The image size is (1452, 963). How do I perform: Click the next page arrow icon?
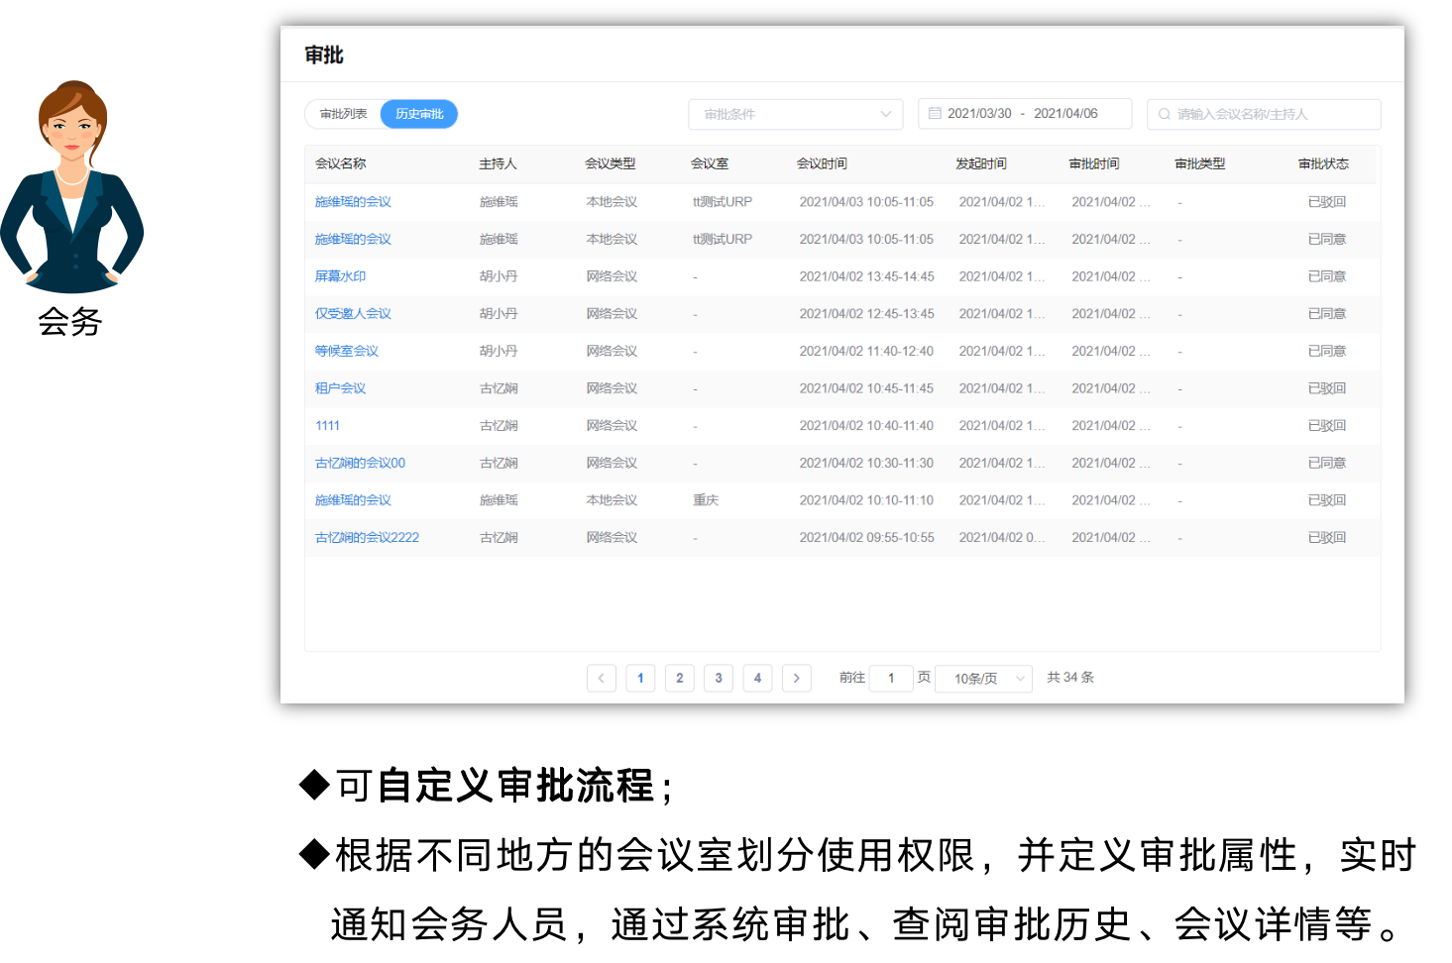(x=797, y=678)
